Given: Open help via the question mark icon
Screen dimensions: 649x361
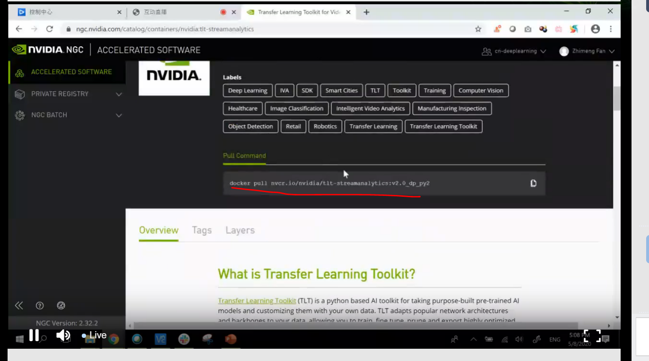Looking at the screenshot, I should click(40, 305).
